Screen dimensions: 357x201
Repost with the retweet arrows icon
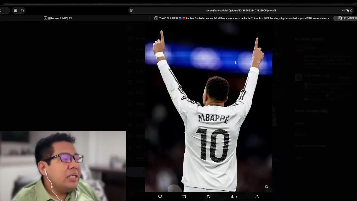pos(184,197)
